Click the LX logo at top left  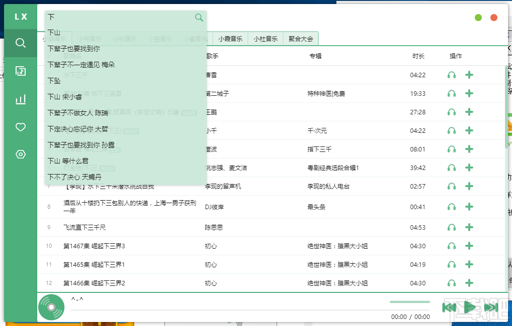tap(20, 16)
